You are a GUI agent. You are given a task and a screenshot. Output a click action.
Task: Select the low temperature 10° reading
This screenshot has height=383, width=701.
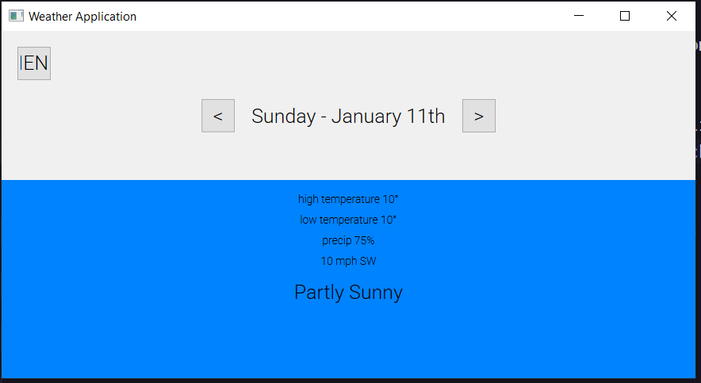coord(348,220)
